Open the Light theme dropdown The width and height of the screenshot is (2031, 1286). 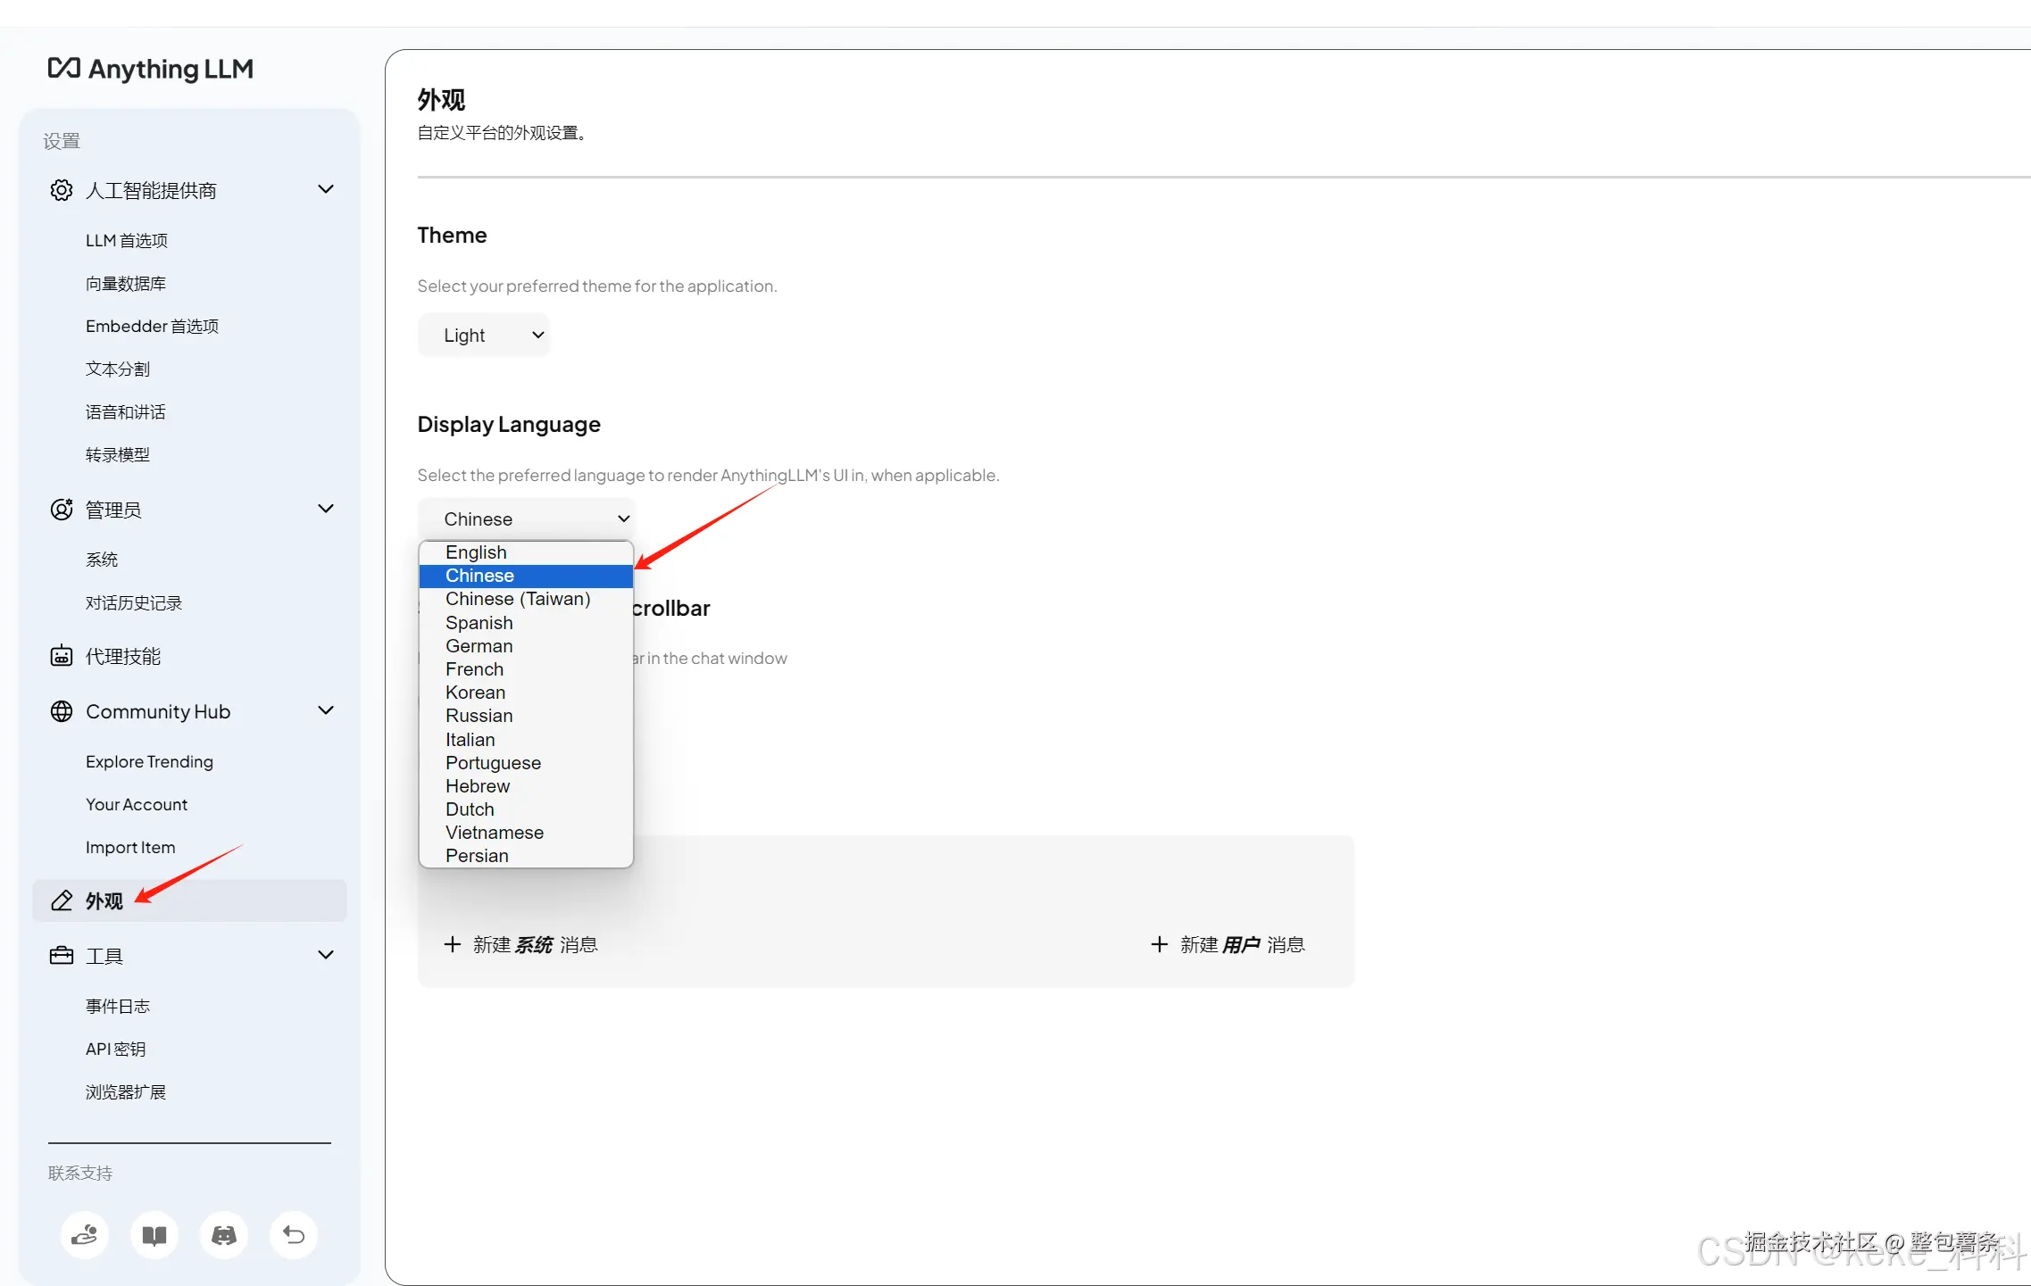coord(484,336)
